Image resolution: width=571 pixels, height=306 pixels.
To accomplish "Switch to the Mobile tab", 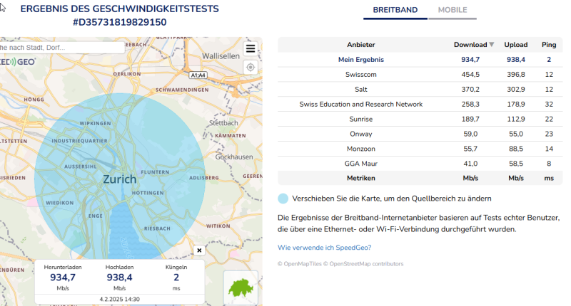I will (x=453, y=11).
